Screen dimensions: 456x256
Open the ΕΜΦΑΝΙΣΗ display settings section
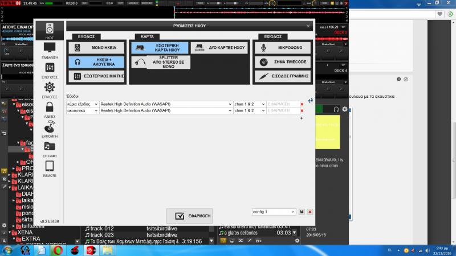[50, 50]
